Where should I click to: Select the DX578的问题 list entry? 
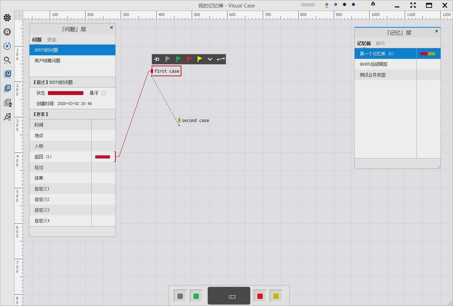tap(72, 50)
